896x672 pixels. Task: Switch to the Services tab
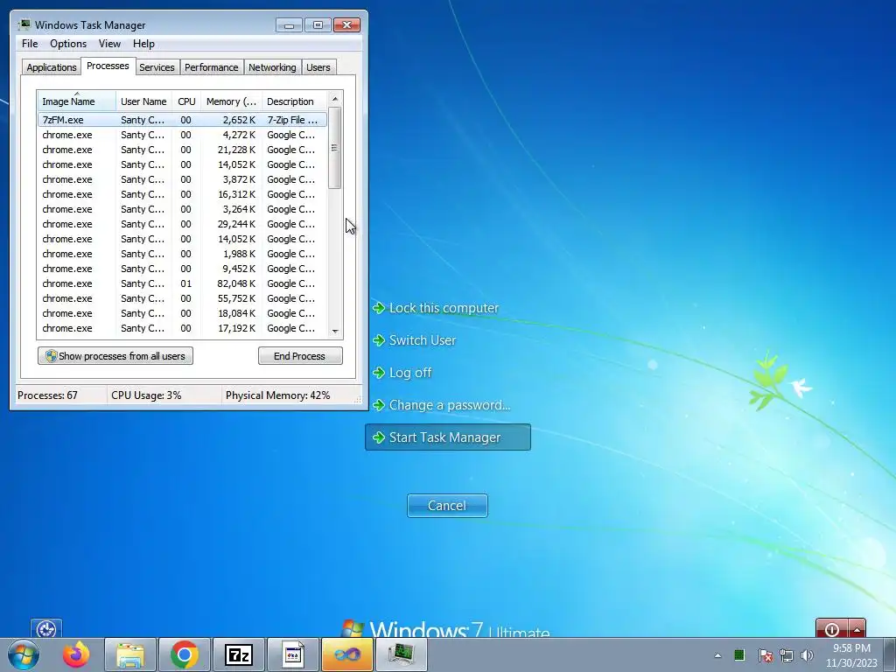pyautogui.click(x=157, y=67)
